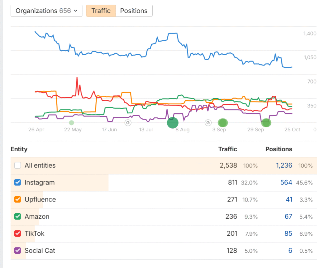Click the small light green dot near 22 May
This screenshot has width=319, height=268.
point(71,123)
